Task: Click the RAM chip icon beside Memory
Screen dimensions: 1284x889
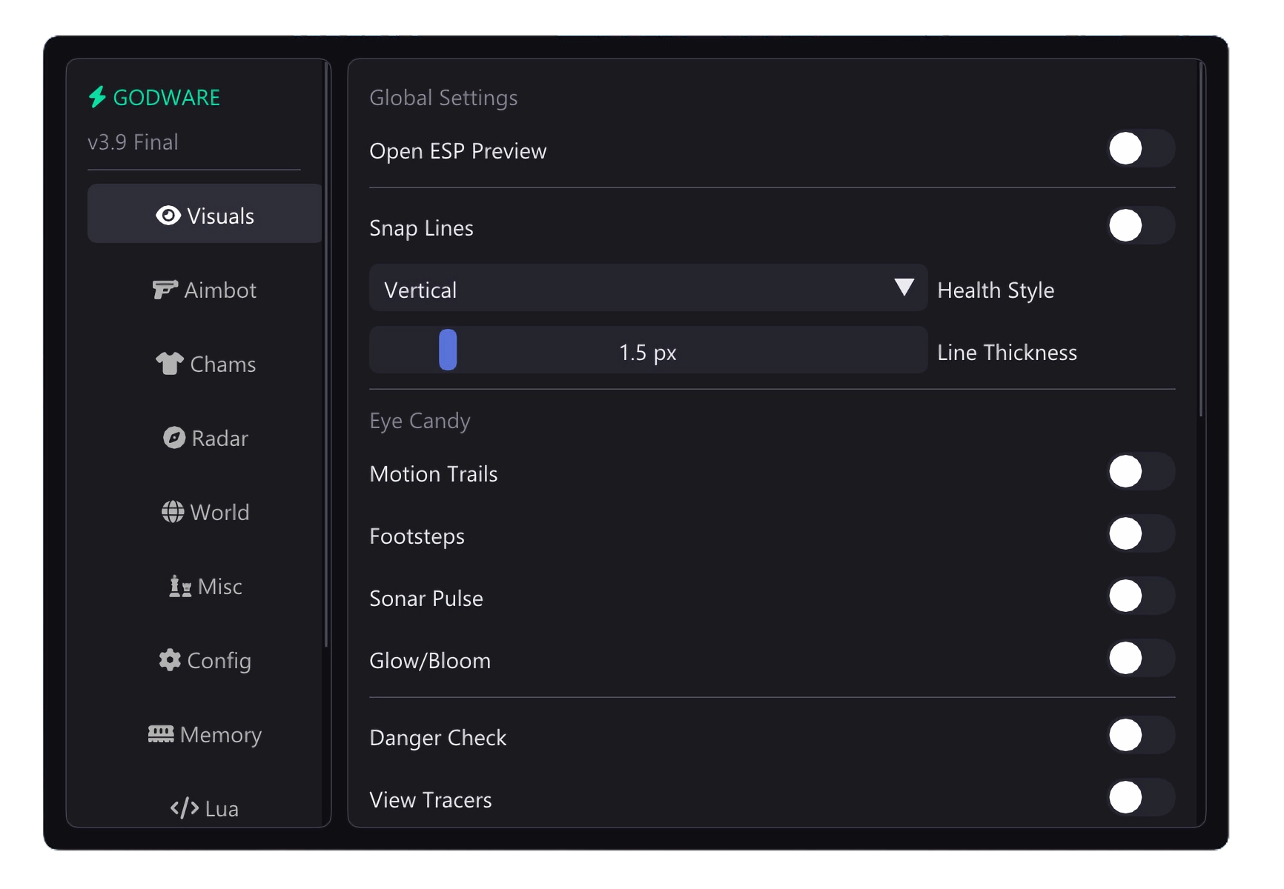Action: [160, 734]
